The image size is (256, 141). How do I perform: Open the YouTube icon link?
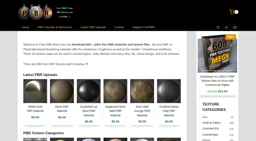[235, 28]
